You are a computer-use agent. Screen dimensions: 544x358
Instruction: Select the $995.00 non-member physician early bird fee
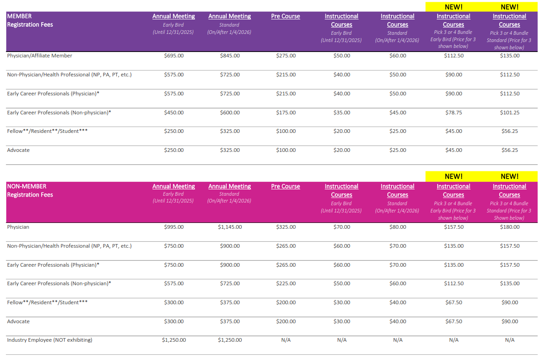tap(174, 227)
